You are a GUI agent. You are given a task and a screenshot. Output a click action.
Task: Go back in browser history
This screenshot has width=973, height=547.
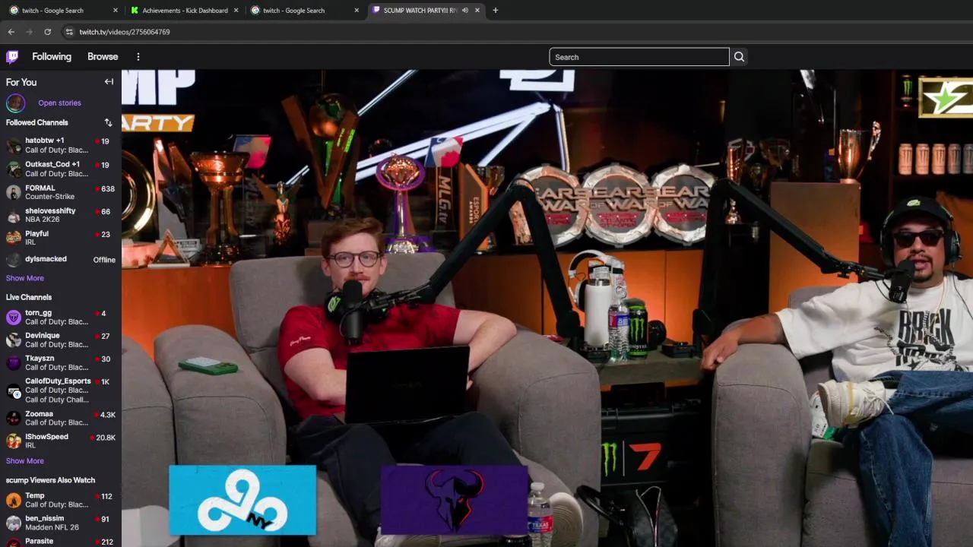coord(11,32)
